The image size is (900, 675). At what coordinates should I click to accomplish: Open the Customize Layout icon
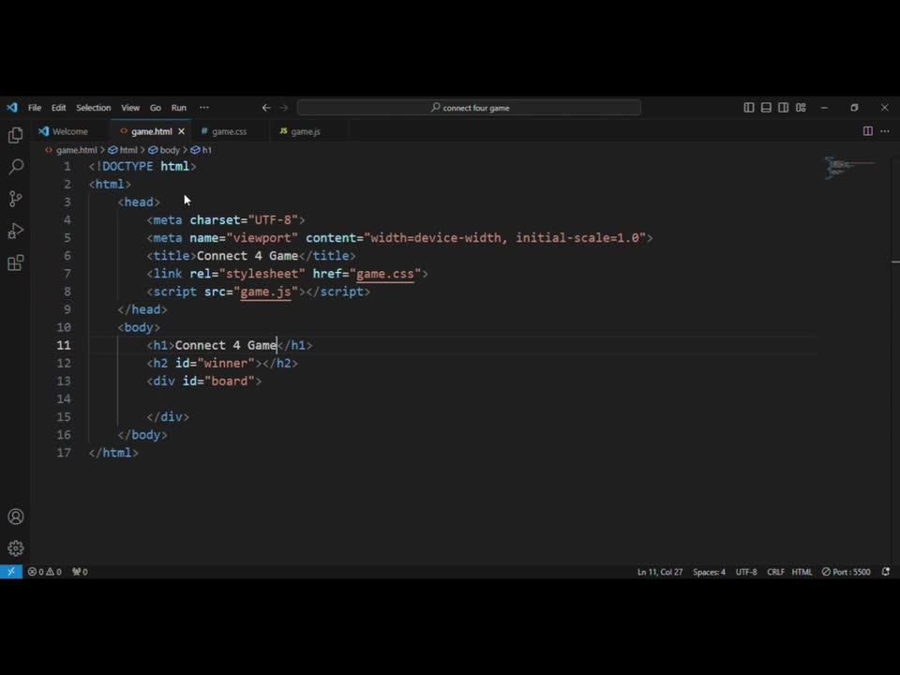pos(801,107)
